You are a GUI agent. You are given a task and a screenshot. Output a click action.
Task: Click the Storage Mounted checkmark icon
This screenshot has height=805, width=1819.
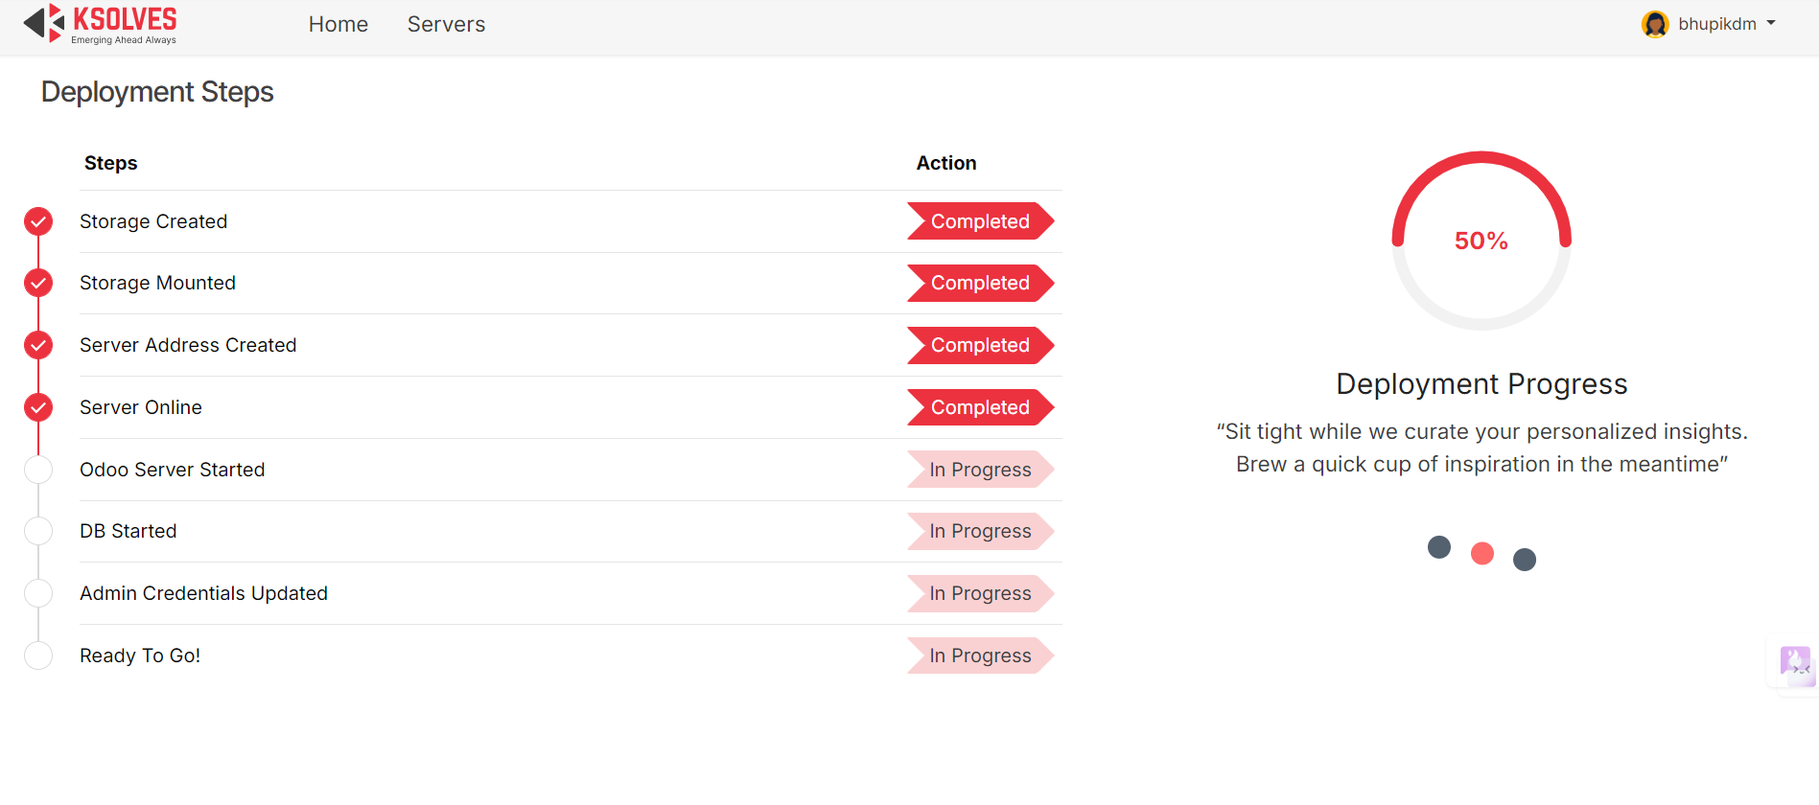tap(38, 283)
